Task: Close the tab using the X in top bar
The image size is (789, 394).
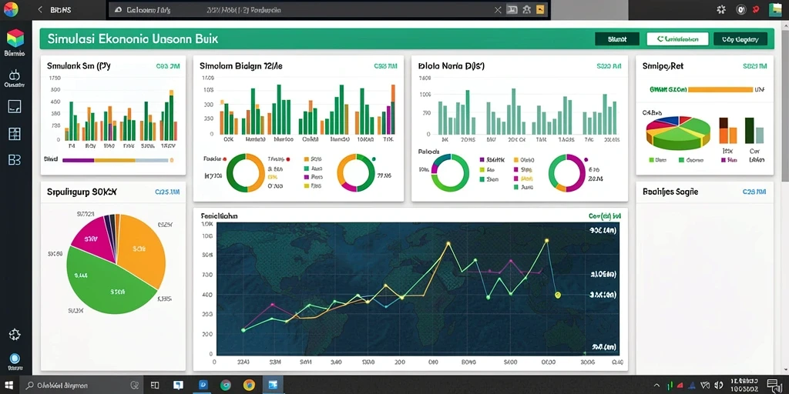Action: click(x=498, y=9)
